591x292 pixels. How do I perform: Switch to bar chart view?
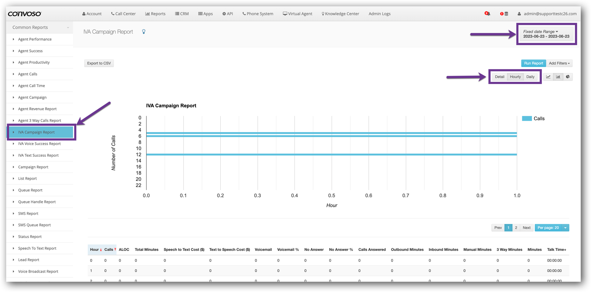[558, 77]
